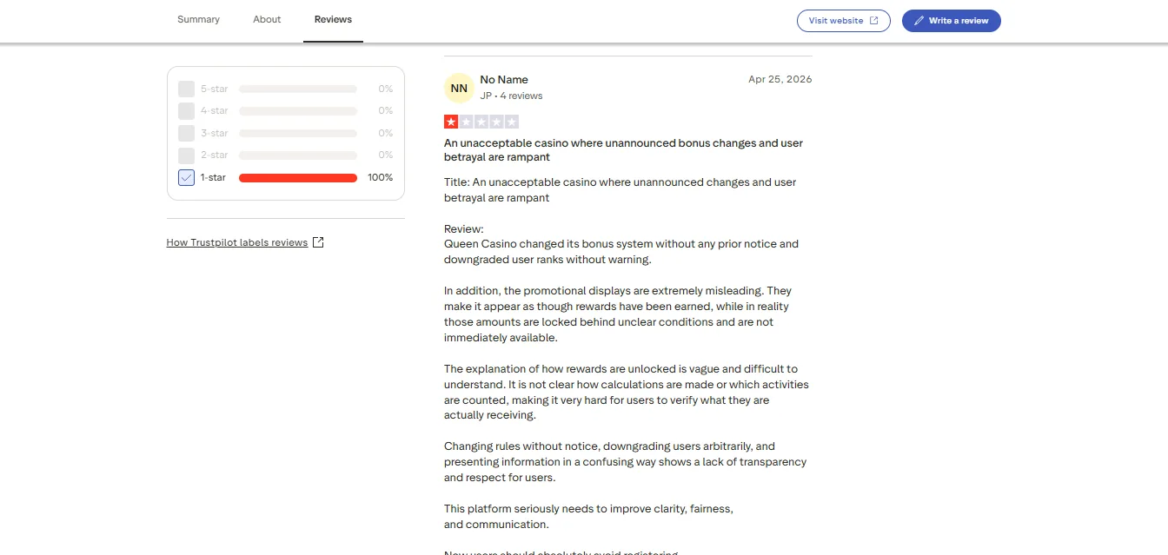Click paragraph starting 'In addition, the promotional'
The image size is (1168, 555).
(618, 314)
